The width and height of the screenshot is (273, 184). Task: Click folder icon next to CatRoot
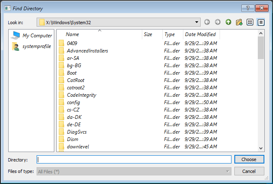tap(61, 80)
